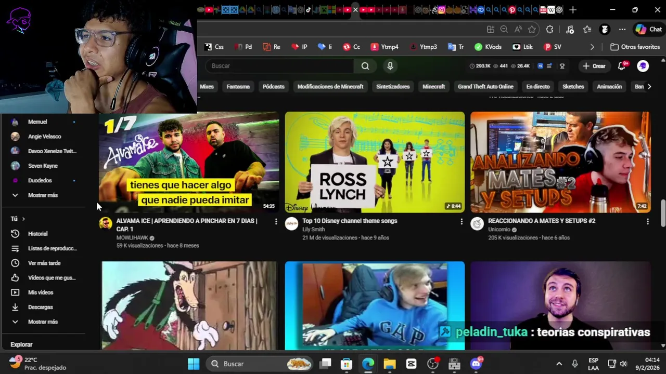666x374 pixels.
Task: Add page to favorites star
Action: click(532, 30)
